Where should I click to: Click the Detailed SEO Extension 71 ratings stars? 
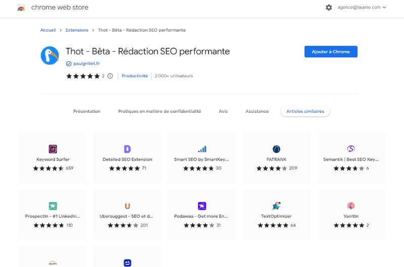pos(124,168)
